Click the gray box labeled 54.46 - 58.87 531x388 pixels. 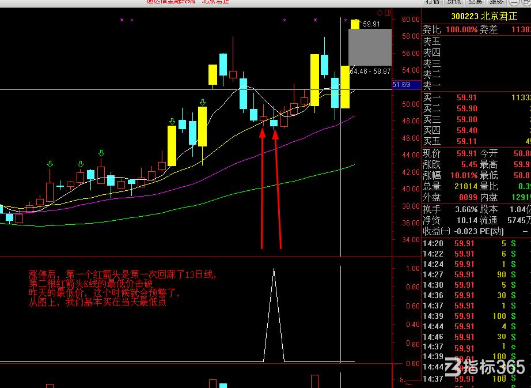[370, 47]
